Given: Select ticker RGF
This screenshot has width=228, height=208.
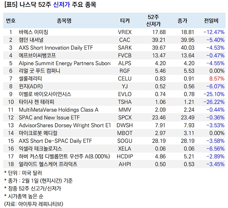Looking at the screenshot, I should [x=125, y=71].
